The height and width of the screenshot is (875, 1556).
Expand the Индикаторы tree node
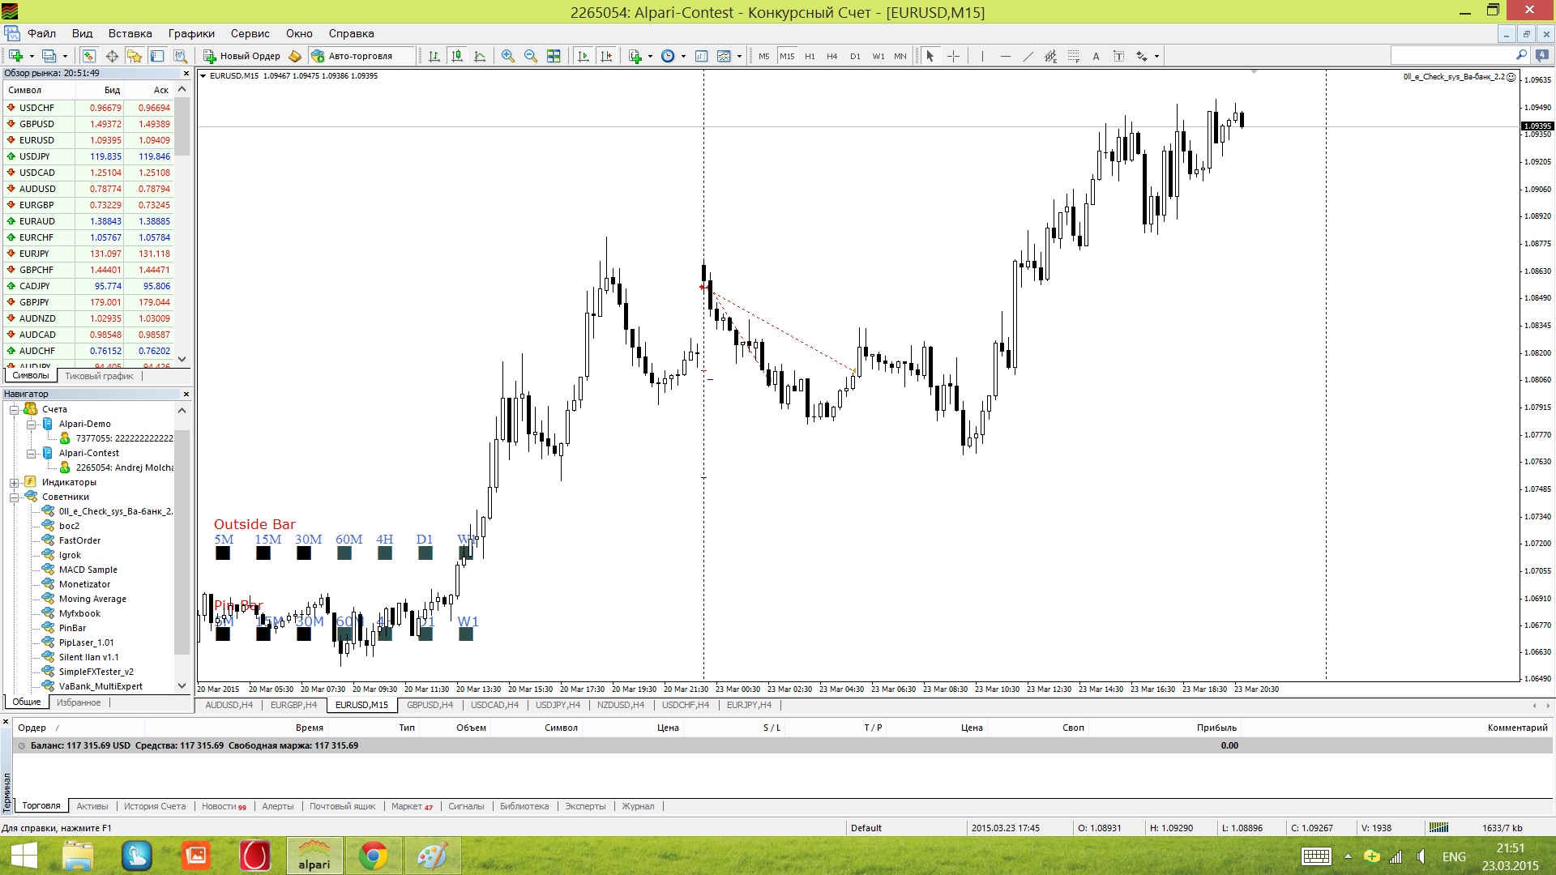(14, 482)
